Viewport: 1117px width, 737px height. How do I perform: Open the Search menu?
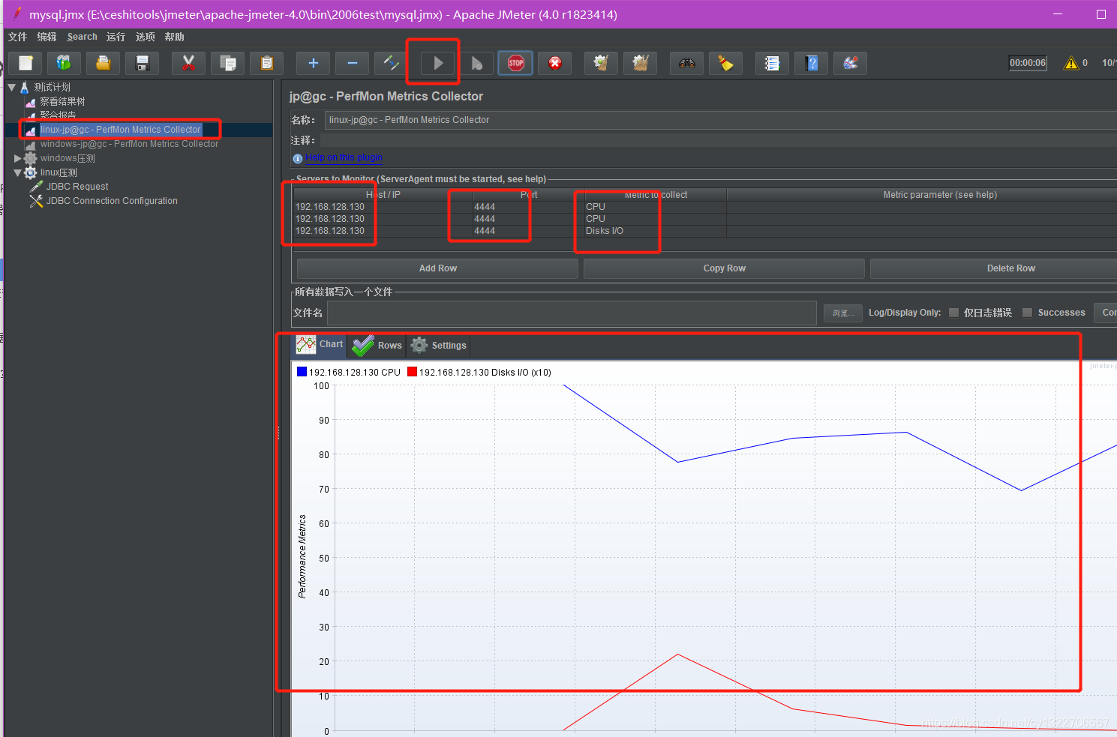(82, 37)
